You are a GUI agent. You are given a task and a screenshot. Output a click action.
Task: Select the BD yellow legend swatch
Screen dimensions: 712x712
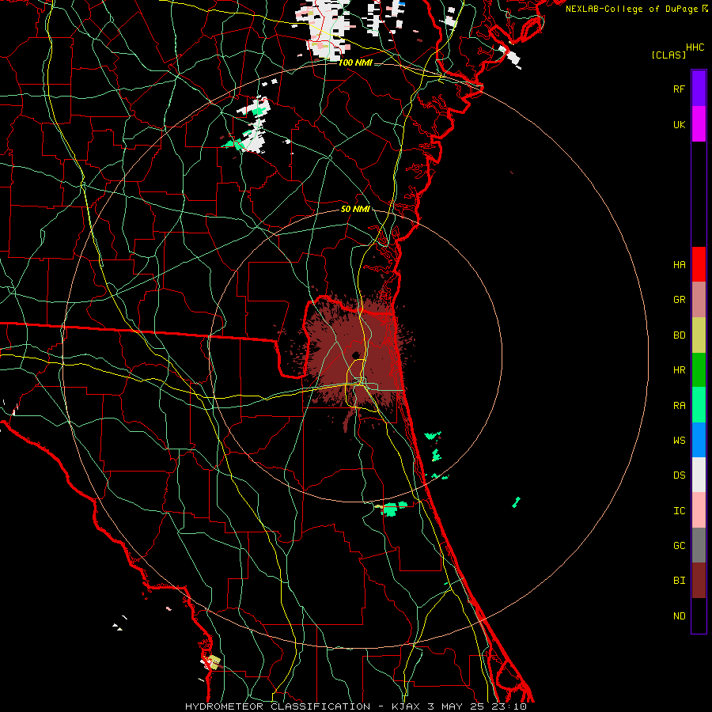(x=699, y=335)
